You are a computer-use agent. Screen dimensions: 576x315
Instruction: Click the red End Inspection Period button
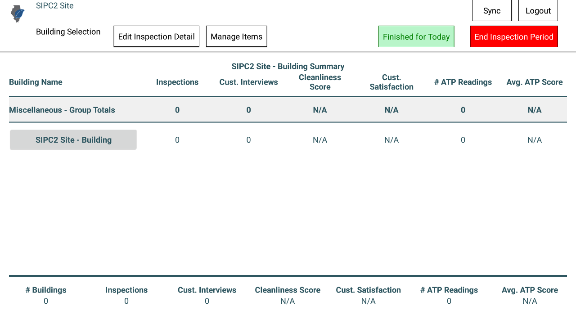513,36
